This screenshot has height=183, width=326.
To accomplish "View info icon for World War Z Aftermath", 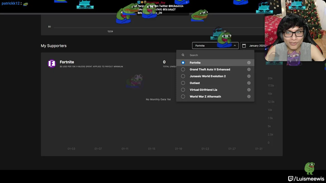I will 249,97.
